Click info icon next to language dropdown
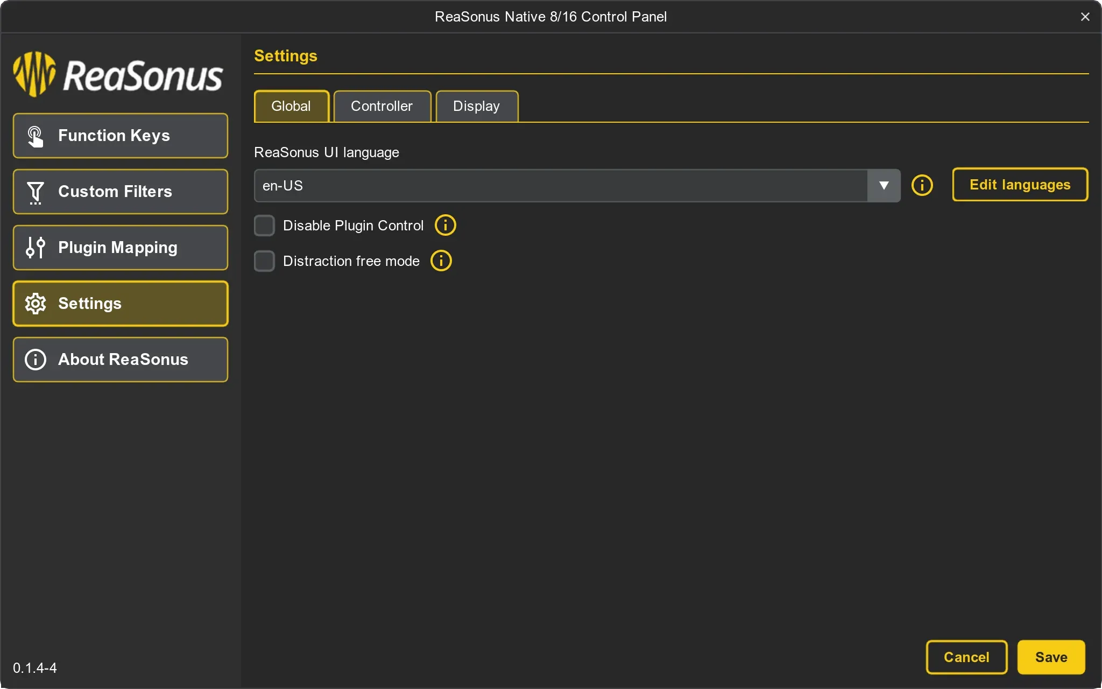Screen dimensions: 1102x689 point(922,186)
